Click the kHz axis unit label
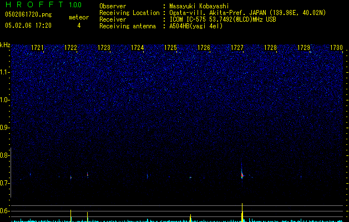Viewport: 349px width, 222px height. [5, 45]
